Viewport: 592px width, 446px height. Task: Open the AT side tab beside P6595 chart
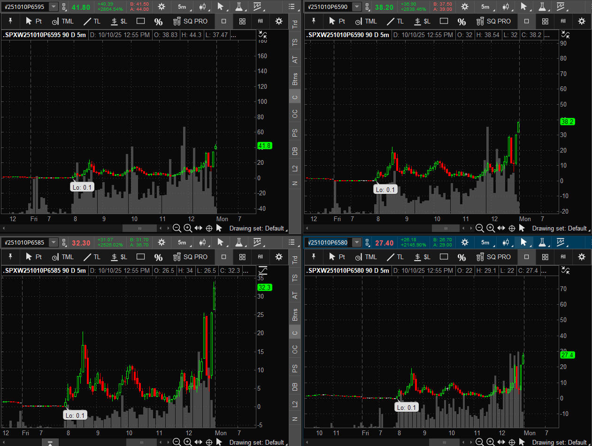click(294, 60)
